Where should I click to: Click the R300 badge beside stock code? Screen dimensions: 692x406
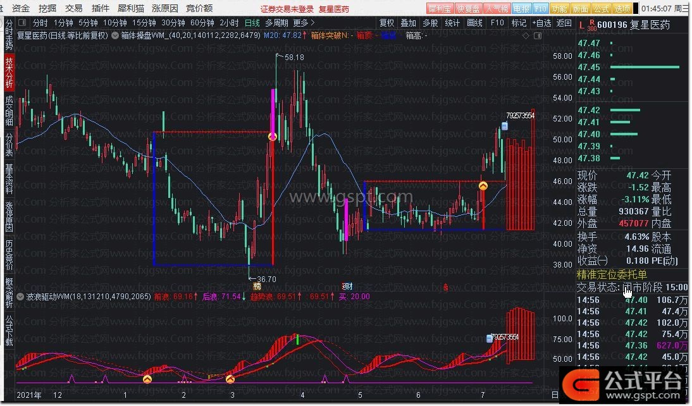point(592,25)
